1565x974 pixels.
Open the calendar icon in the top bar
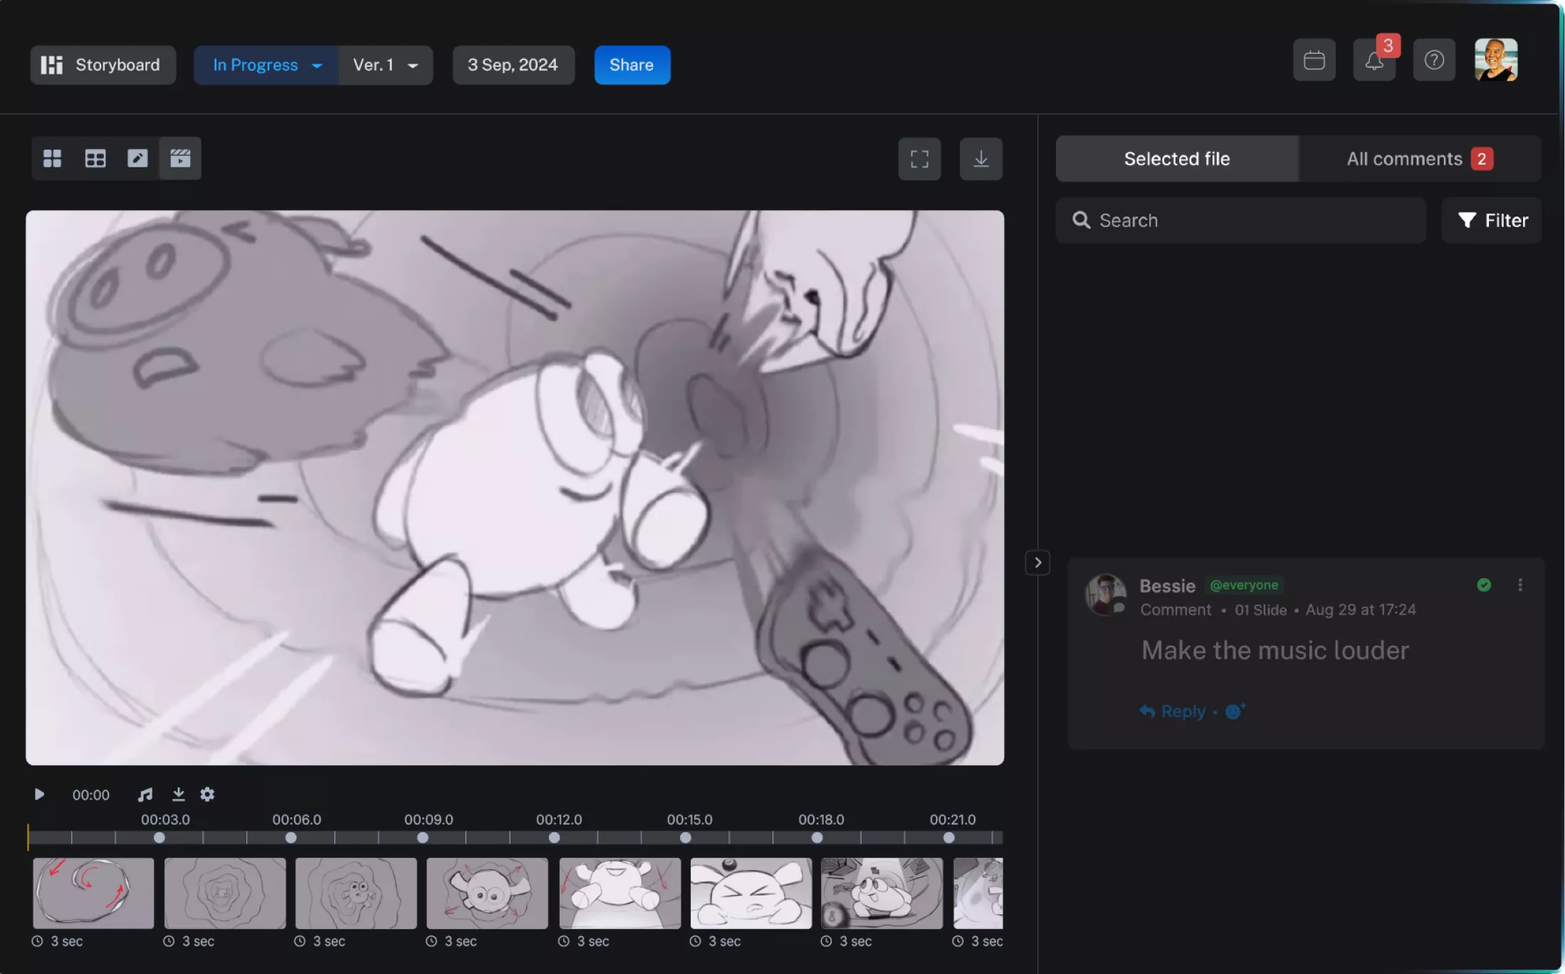tap(1314, 60)
